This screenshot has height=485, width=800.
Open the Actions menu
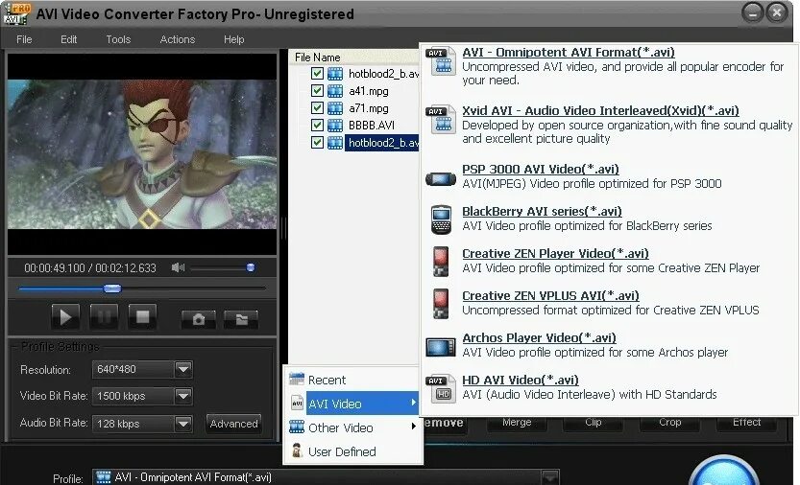[177, 39]
